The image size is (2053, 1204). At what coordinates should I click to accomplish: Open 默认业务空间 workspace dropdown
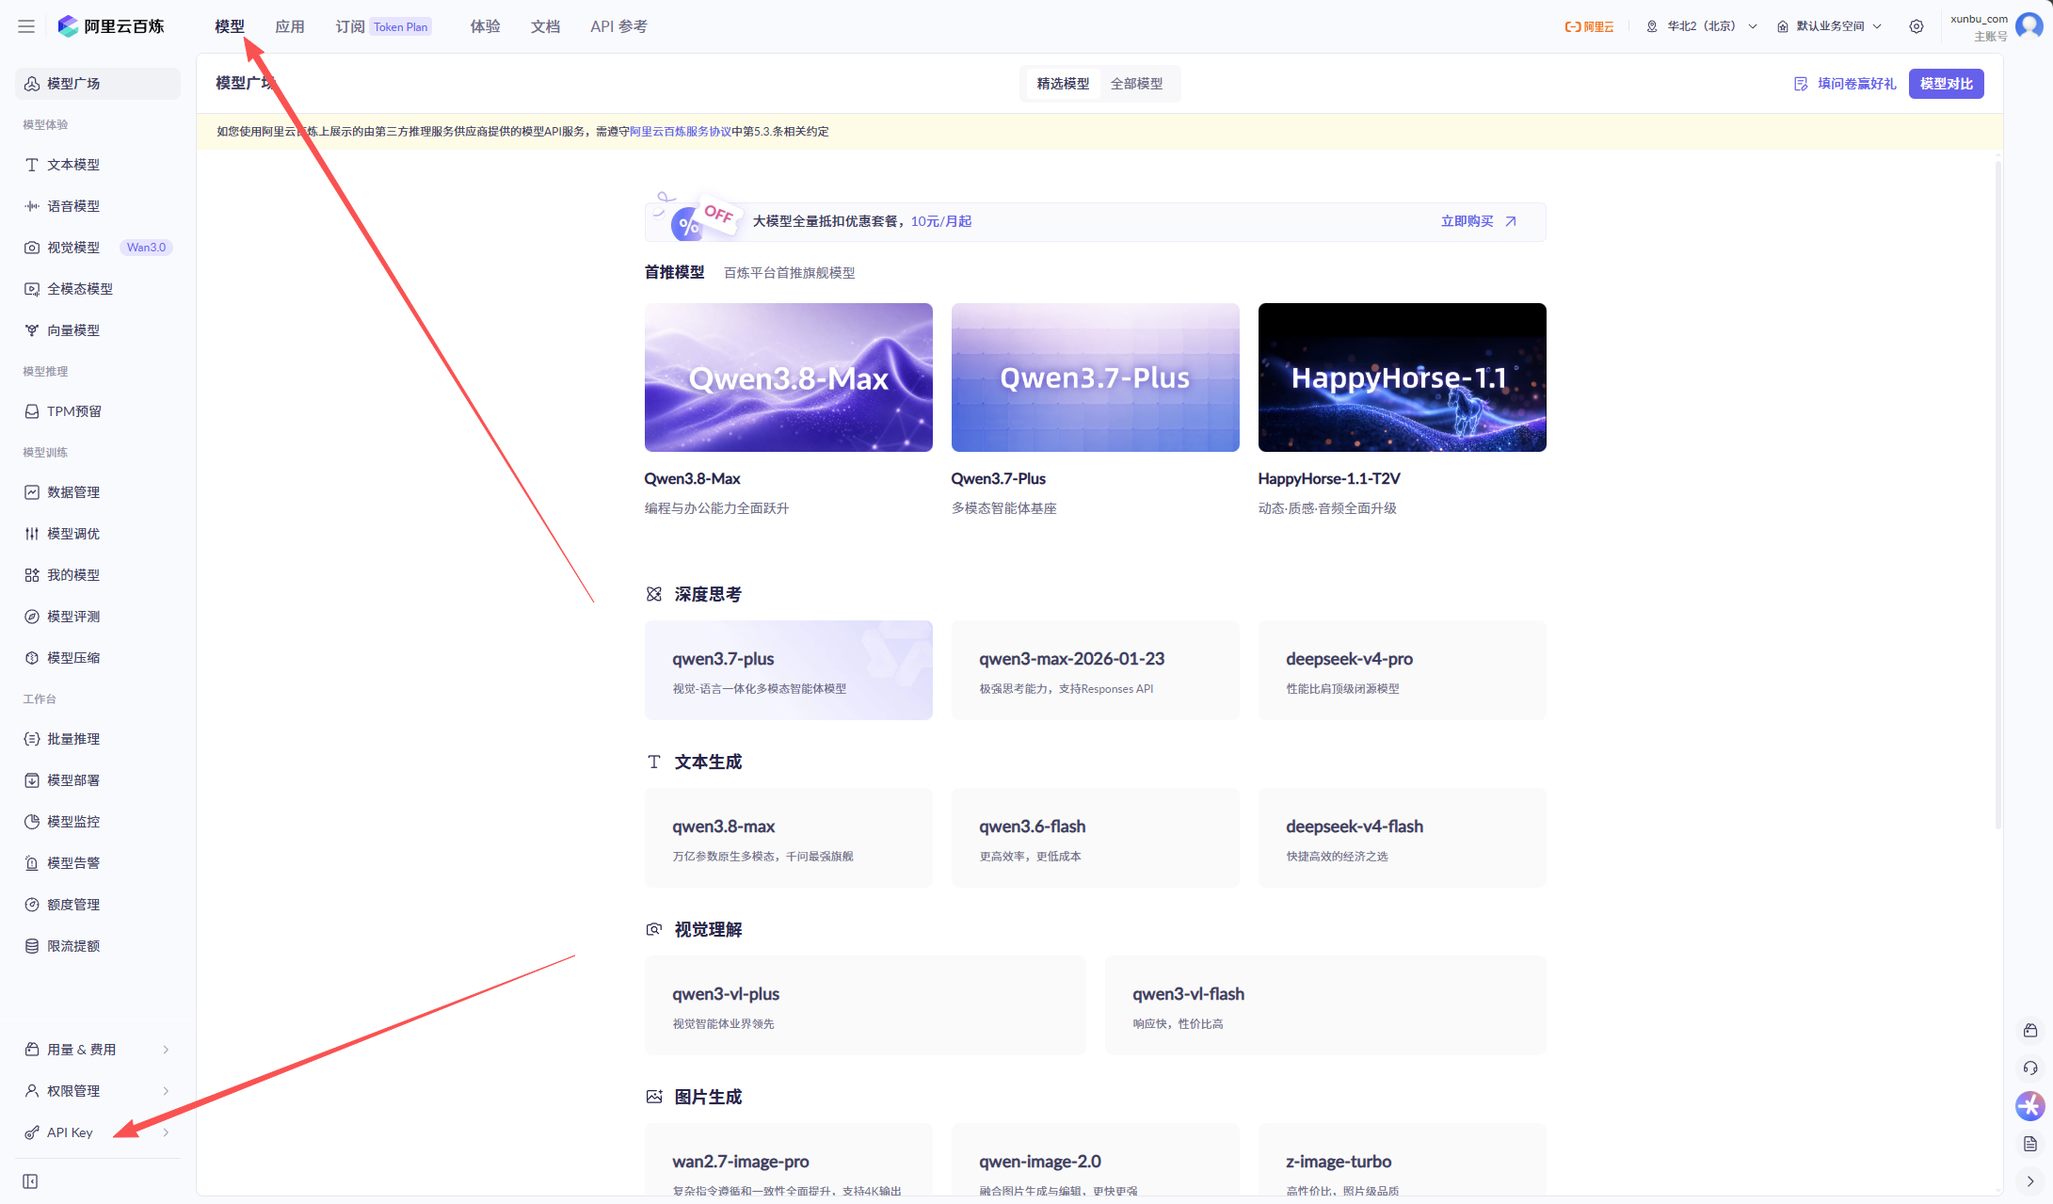[1830, 26]
